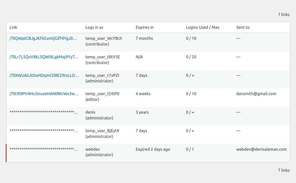Select the temp_user_t8tV5E username
Image resolution: width=296 pixels, height=183 pixels.
(x=103, y=57)
